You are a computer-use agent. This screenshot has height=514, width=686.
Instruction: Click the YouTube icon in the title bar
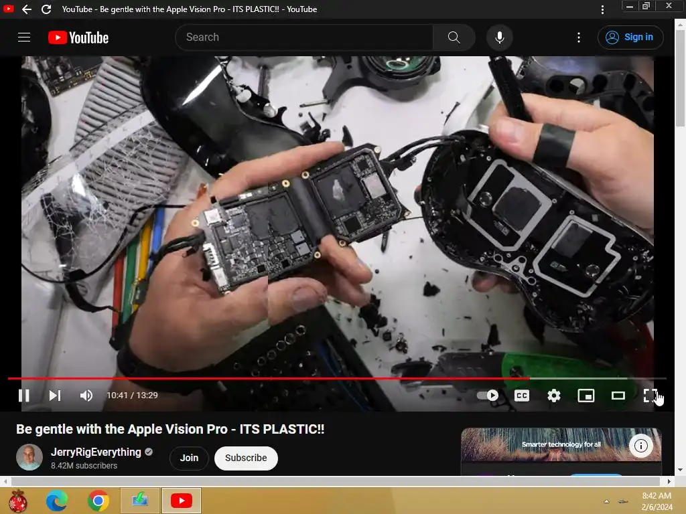(x=8, y=9)
